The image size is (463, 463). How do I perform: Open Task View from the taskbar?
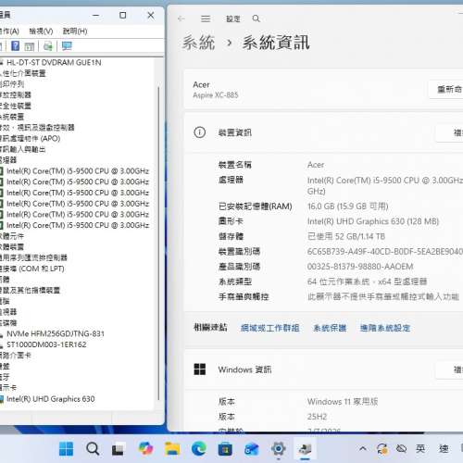[118, 449]
